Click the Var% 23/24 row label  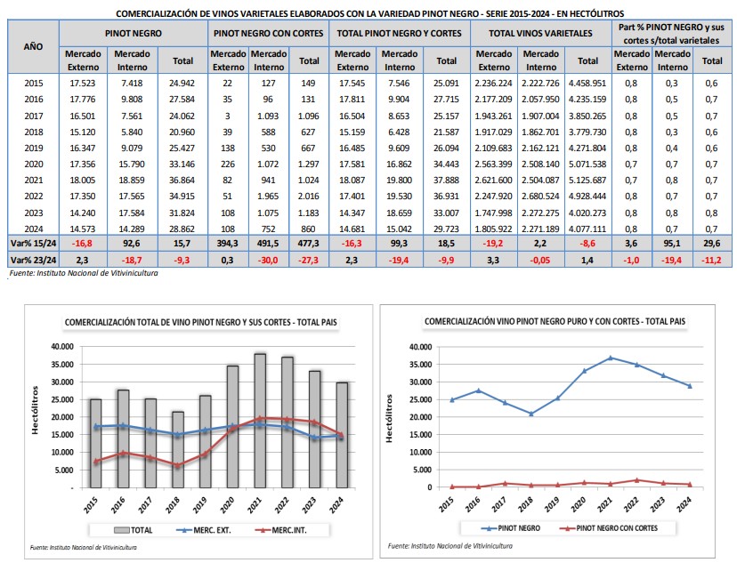pos(33,260)
